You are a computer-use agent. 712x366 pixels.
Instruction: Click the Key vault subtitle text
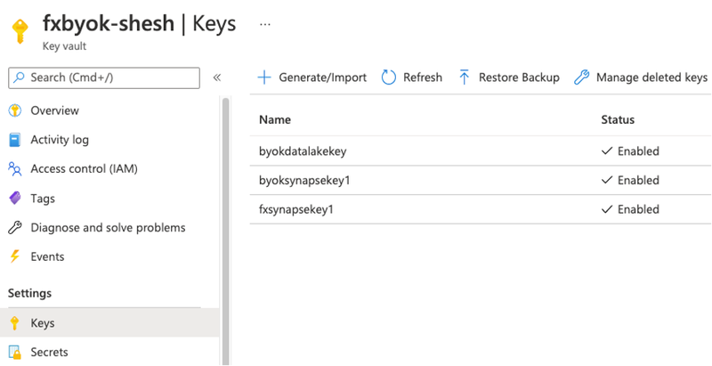[x=64, y=46]
